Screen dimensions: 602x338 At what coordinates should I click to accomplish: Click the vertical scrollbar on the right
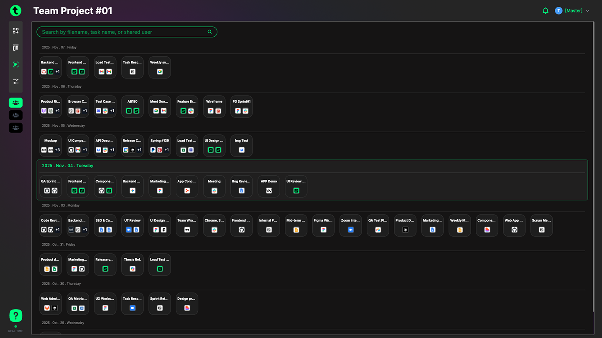594,167
